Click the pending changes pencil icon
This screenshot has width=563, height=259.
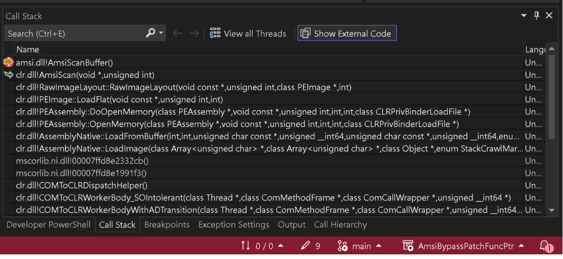pyautogui.click(x=305, y=246)
